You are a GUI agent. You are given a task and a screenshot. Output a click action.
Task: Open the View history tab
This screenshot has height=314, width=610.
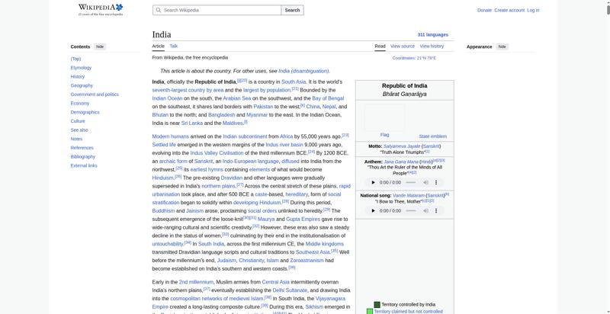click(x=432, y=46)
